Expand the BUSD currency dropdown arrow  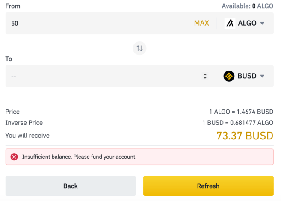point(262,76)
